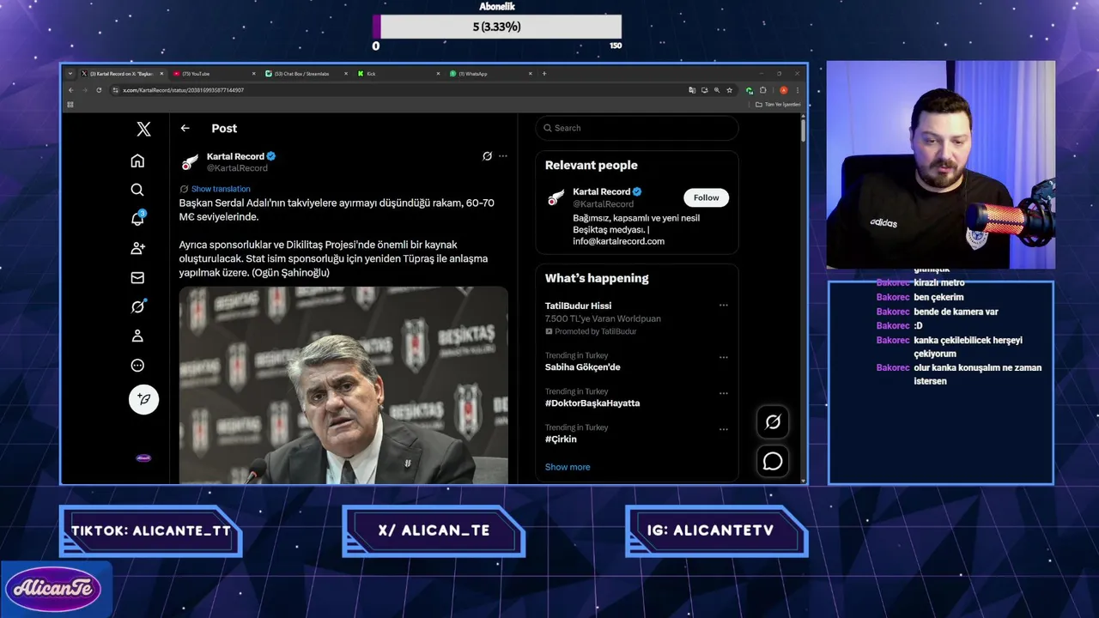Screen dimensions: 1099x618
Task: Click the browser forward arrow
Action: point(85,90)
